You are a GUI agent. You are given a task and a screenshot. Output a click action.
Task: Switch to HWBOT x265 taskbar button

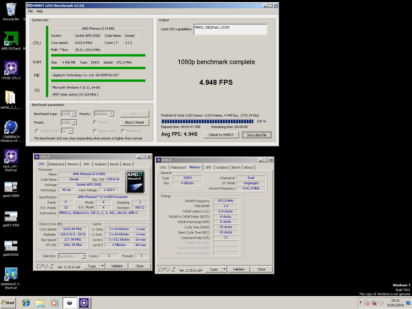(x=70, y=303)
